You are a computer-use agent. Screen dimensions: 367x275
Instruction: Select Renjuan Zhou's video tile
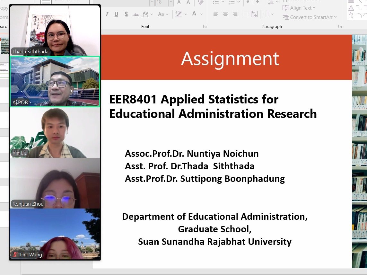[x=55, y=183]
